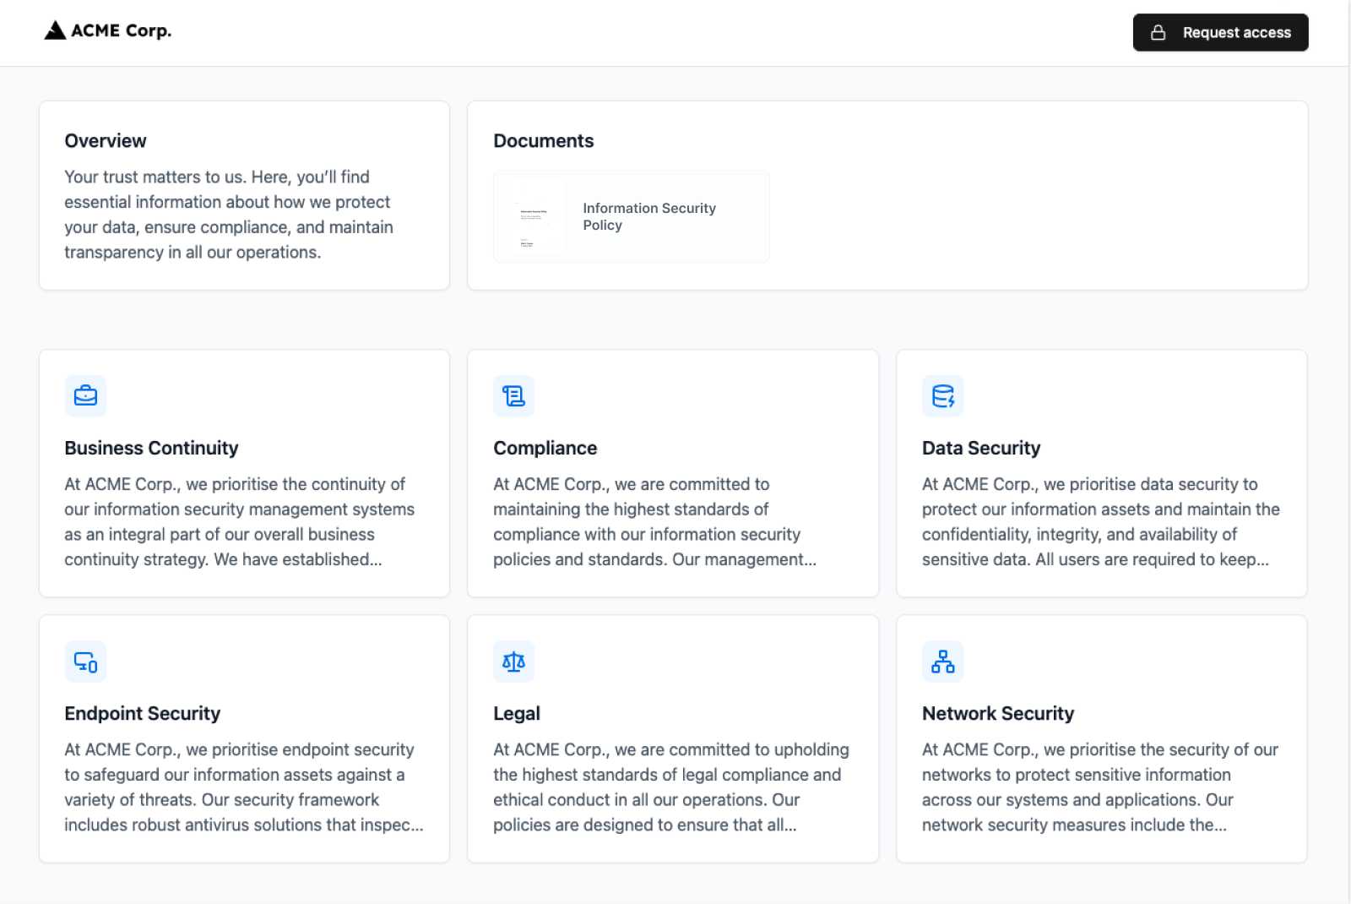Viewport: 1351px width, 904px height.
Task: Open the Business Continuity heading
Action: (151, 448)
